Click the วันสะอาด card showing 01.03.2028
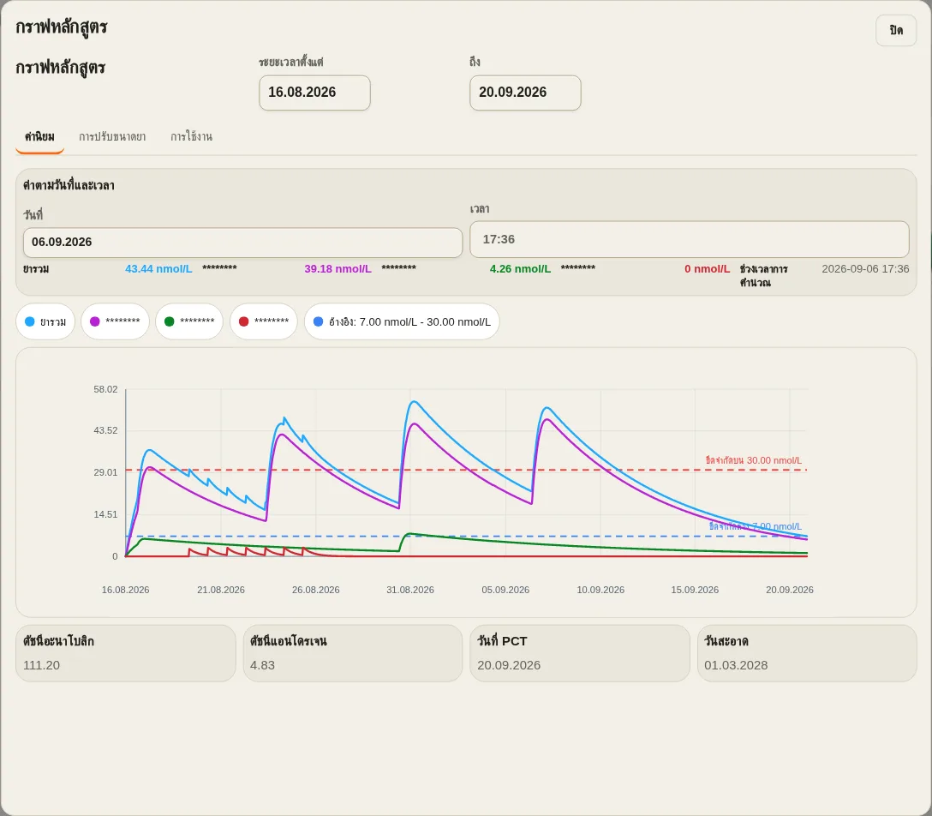The height and width of the screenshot is (816, 932). (x=807, y=653)
